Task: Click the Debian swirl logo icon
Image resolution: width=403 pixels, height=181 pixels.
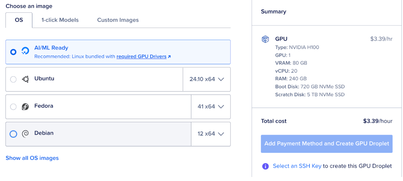Action: (25, 134)
